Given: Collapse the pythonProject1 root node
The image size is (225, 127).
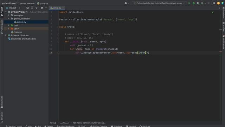Looking at the screenshot, I should [6, 12].
